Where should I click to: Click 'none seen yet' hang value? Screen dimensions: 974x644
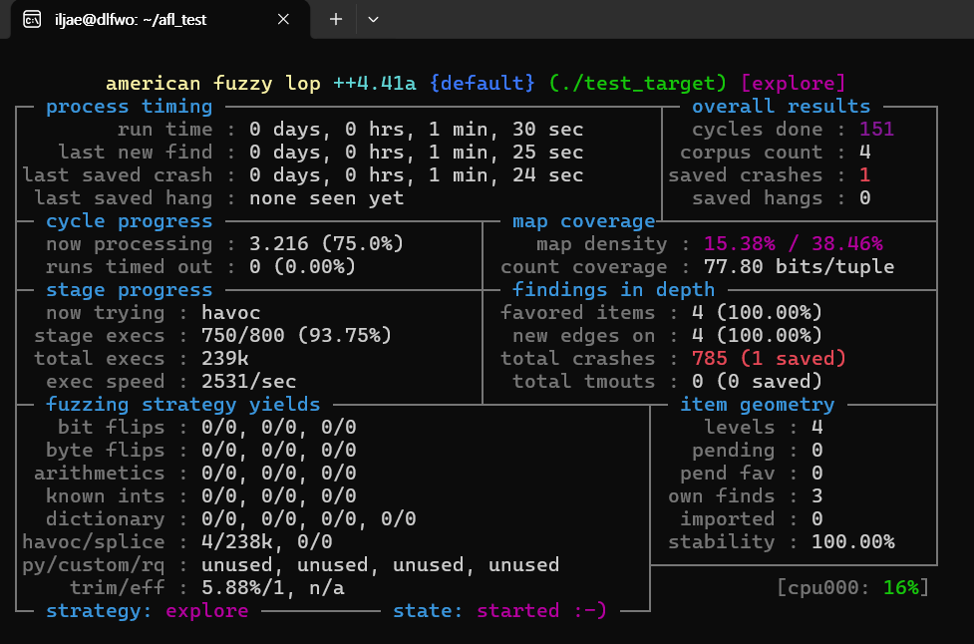pos(327,198)
